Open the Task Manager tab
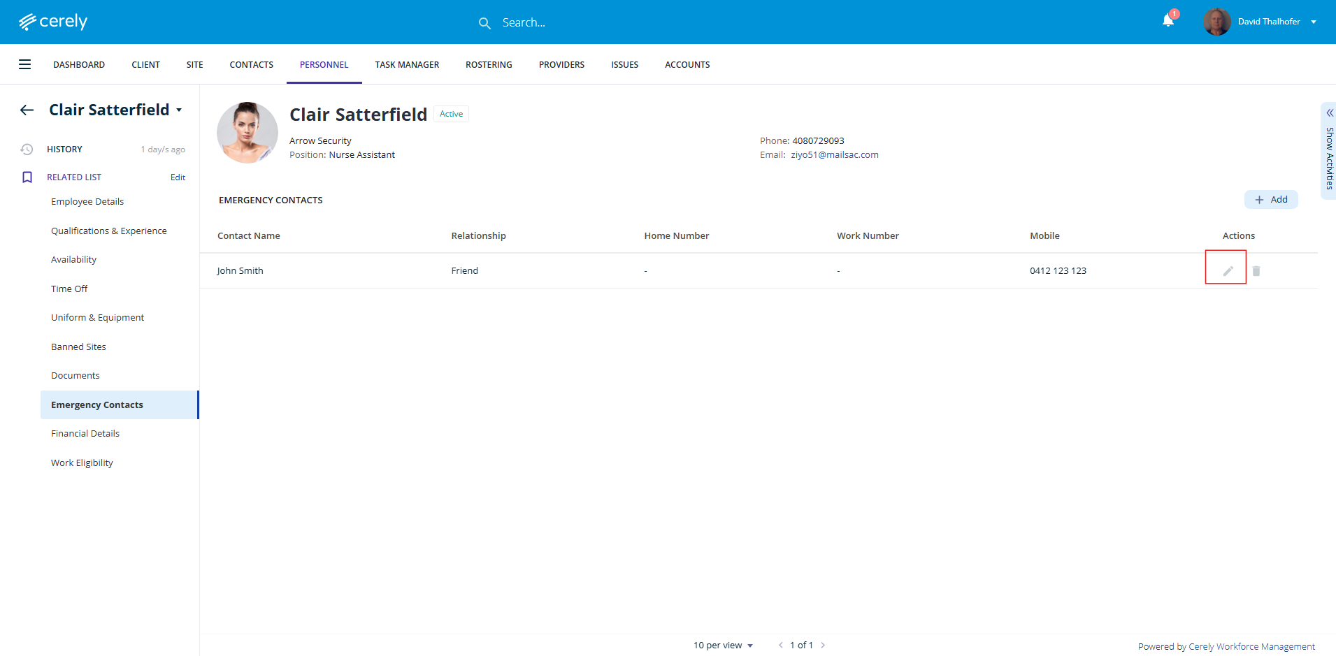Image resolution: width=1336 pixels, height=656 pixels. [x=407, y=64]
